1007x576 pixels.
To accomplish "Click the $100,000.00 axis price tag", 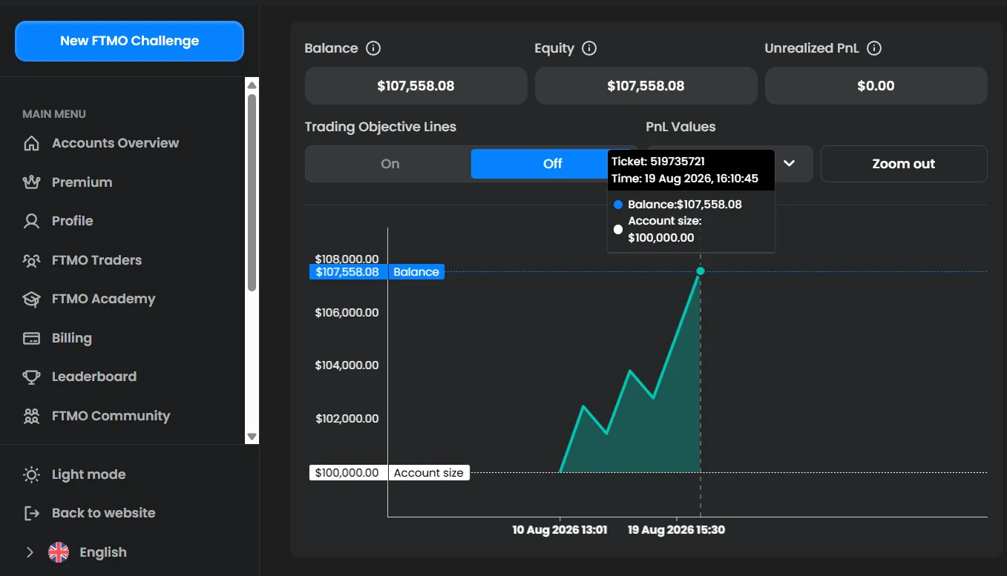I will [348, 473].
